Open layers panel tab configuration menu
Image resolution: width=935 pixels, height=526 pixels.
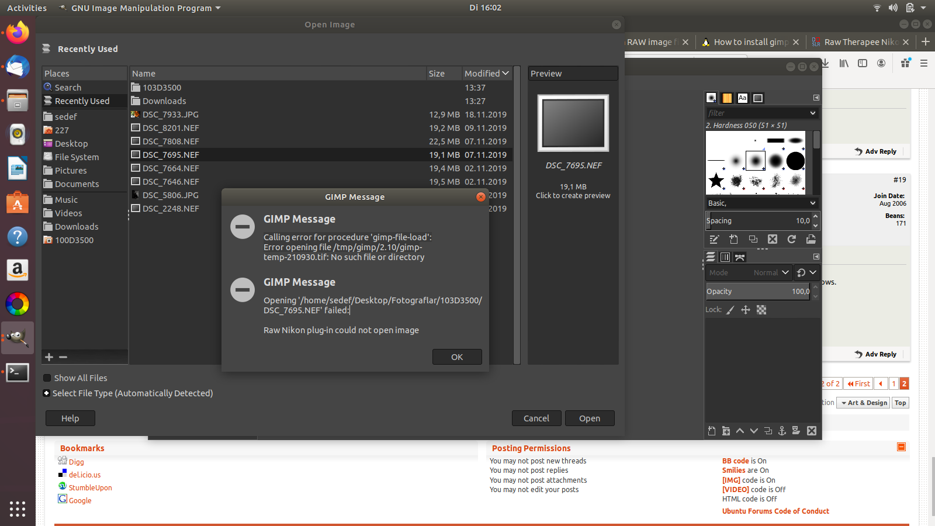click(x=816, y=257)
